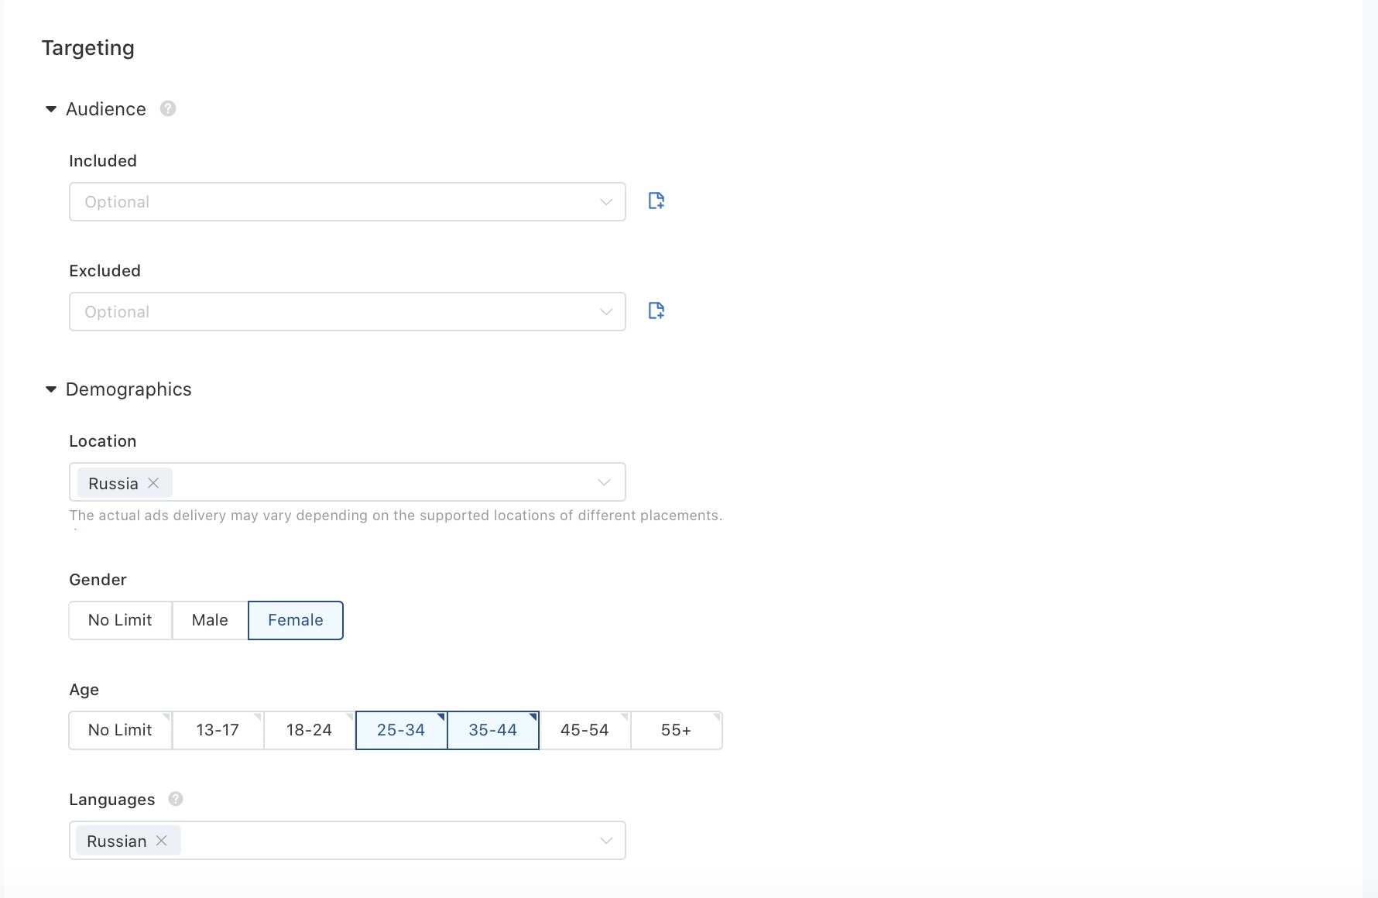Collapse the Audience section triangle
1378x898 pixels.
click(51, 109)
